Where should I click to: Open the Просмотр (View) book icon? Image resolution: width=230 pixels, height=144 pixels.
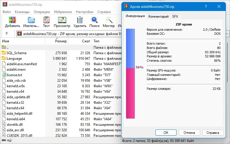click(x=62, y=20)
